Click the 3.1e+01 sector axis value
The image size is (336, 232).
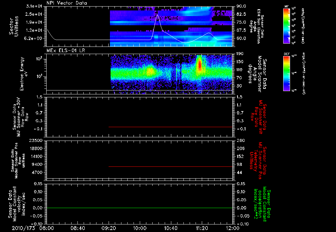coord(34,6)
